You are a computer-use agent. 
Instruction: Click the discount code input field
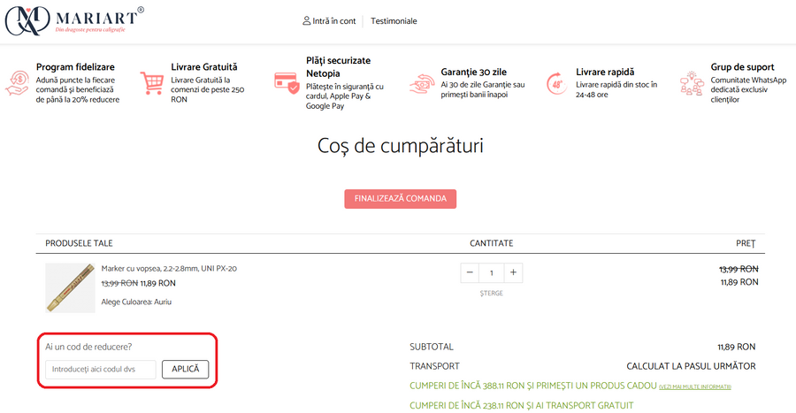(101, 370)
